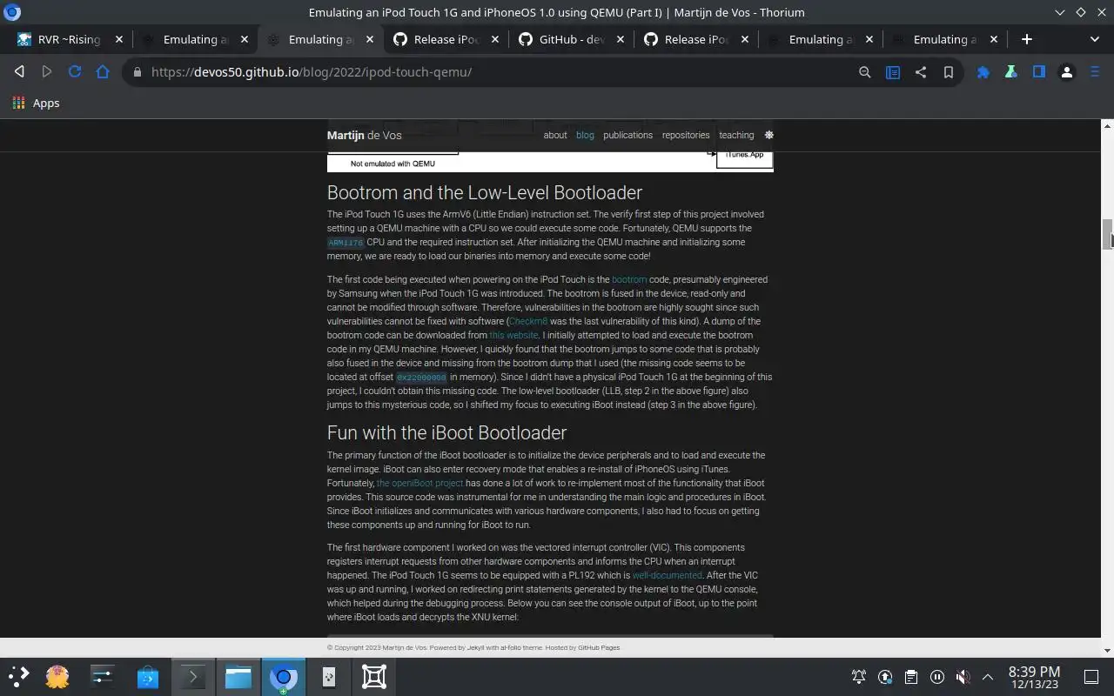Open teaching in site nav
The width and height of the screenshot is (1114, 696).
(x=736, y=135)
